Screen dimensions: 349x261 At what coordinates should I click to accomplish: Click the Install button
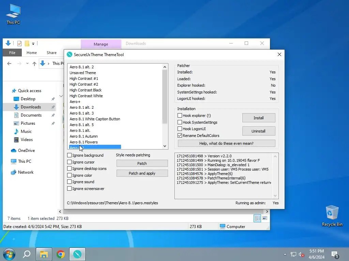[259, 118]
